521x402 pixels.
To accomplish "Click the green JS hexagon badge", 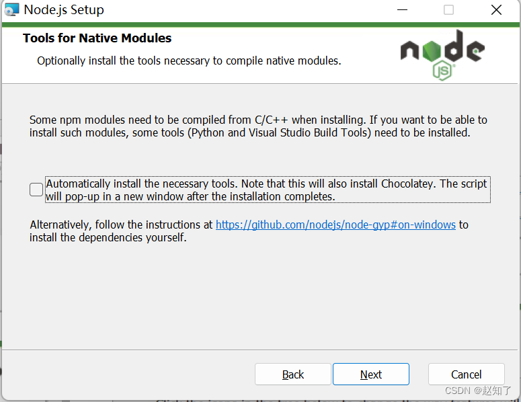I will 442,70.
